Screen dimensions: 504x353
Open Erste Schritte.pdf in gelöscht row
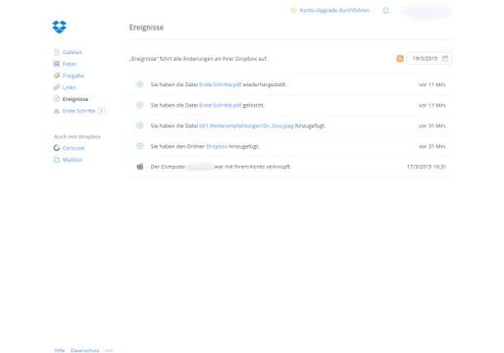[220, 105]
